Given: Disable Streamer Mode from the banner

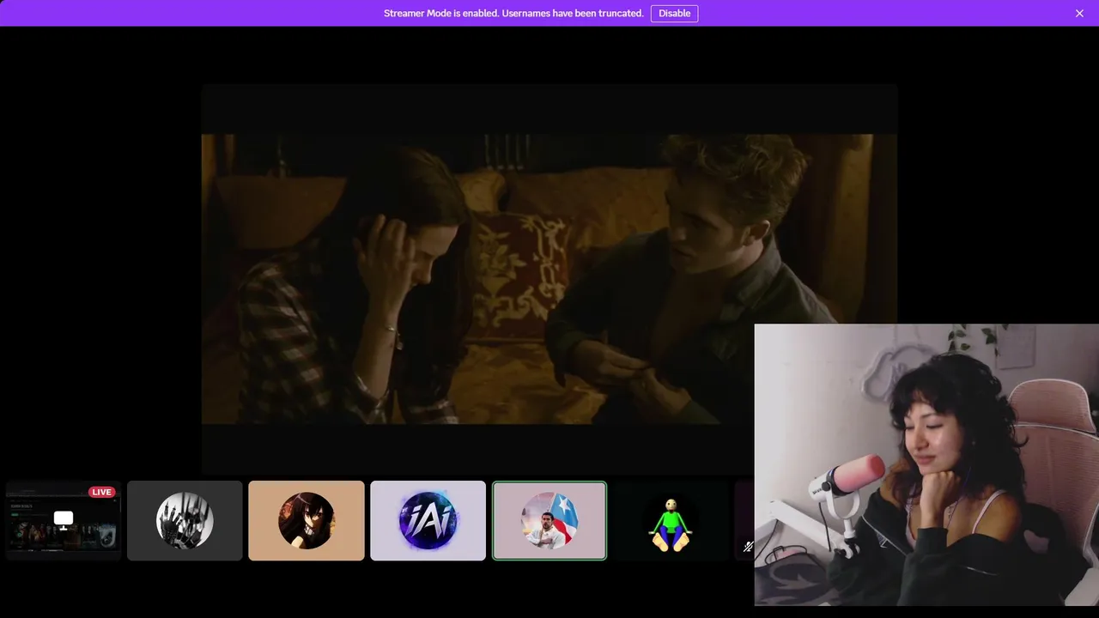Looking at the screenshot, I should click(x=674, y=13).
